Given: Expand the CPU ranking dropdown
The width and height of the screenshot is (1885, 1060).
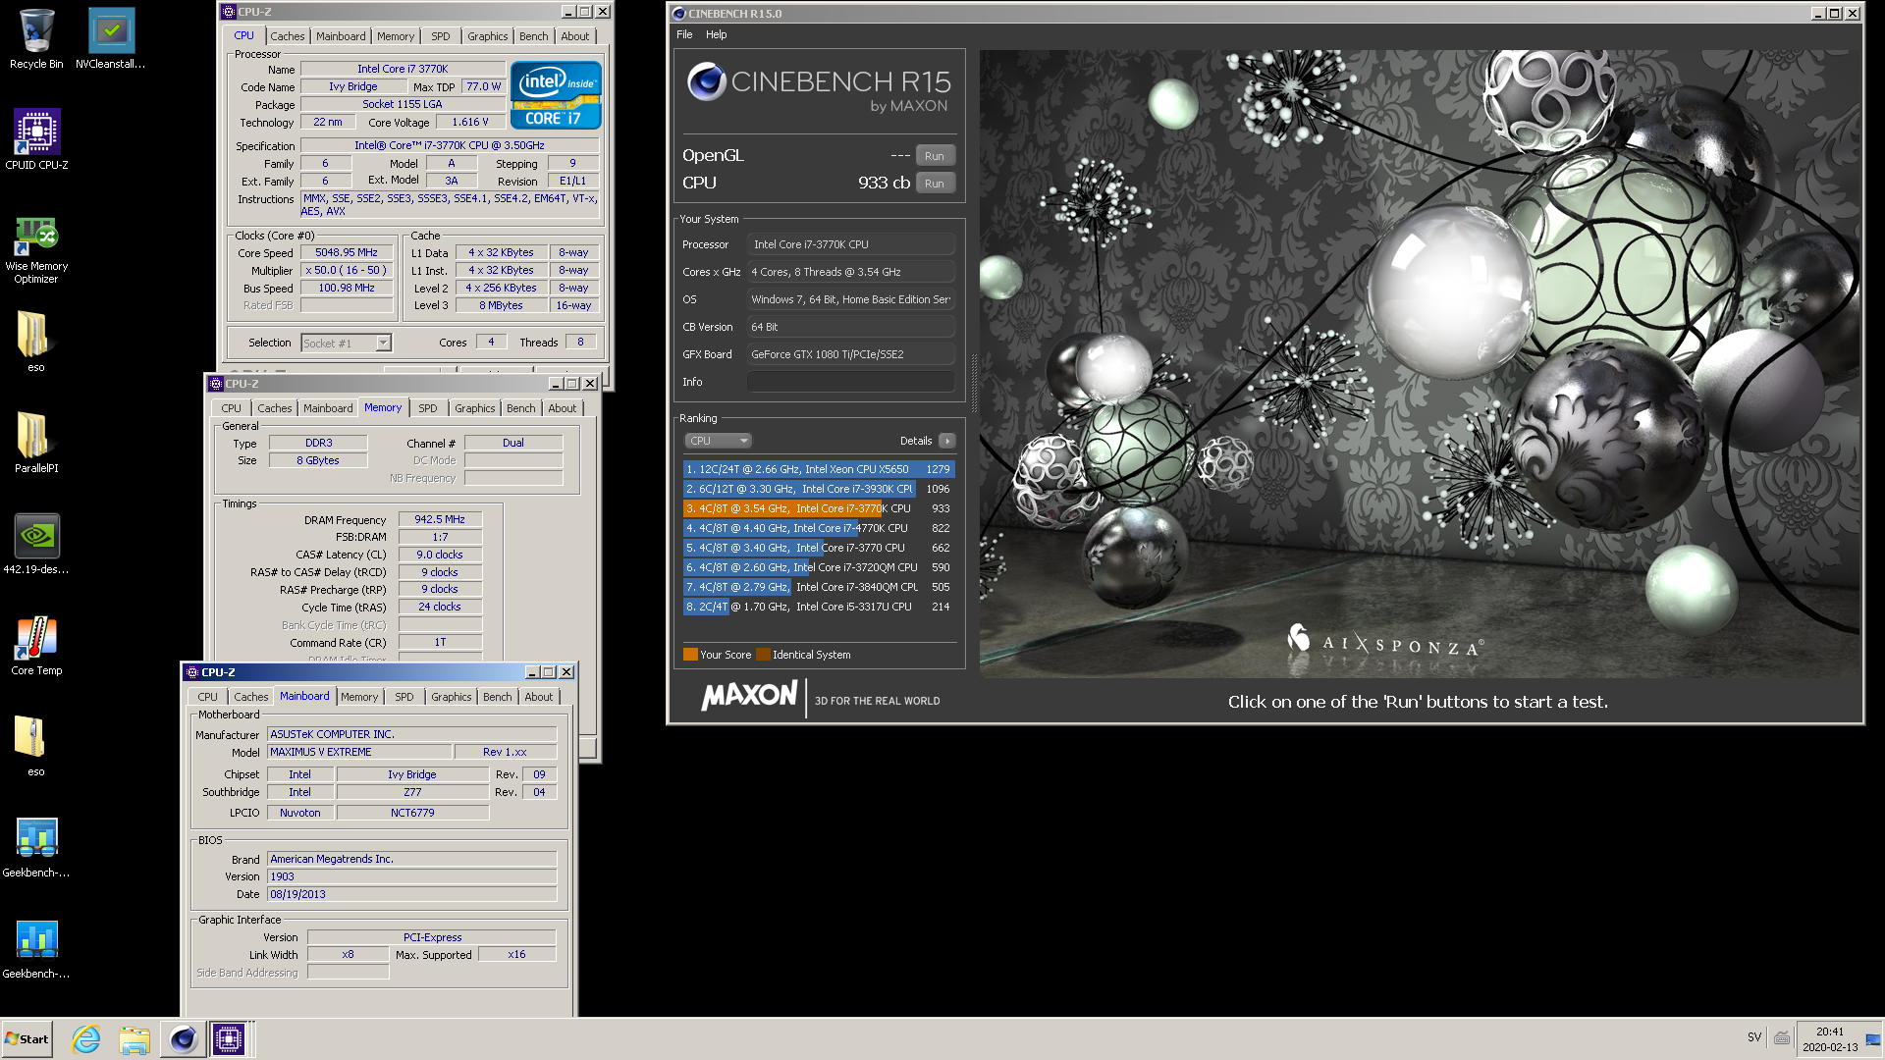Looking at the screenshot, I should click(718, 441).
